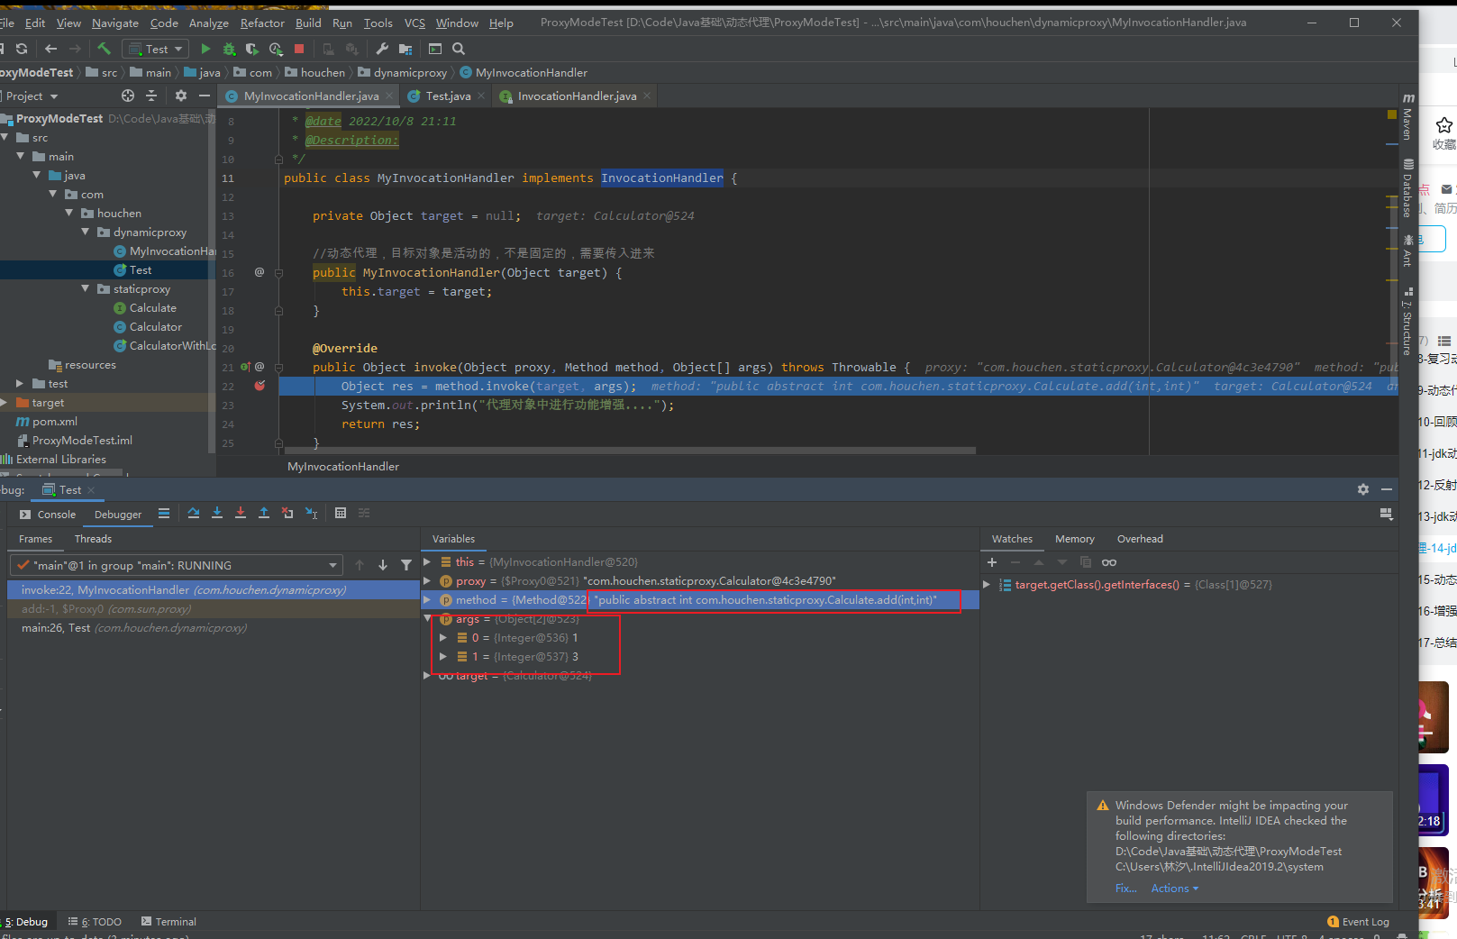
Task: Collapse the dynamicproxy package node
Action: tap(86, 232)
